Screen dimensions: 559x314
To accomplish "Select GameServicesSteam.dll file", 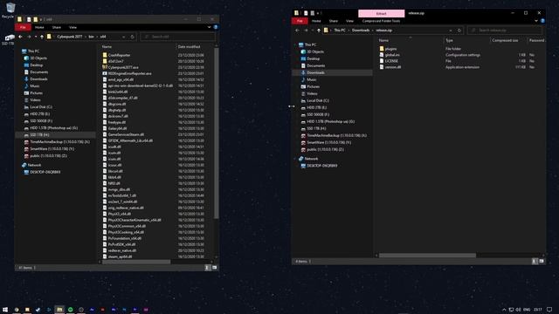I will [x=122, y=134].
